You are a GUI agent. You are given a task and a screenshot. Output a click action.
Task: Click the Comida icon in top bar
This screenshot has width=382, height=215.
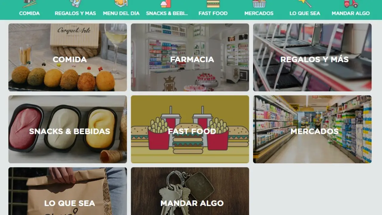[x=29, y=4]
